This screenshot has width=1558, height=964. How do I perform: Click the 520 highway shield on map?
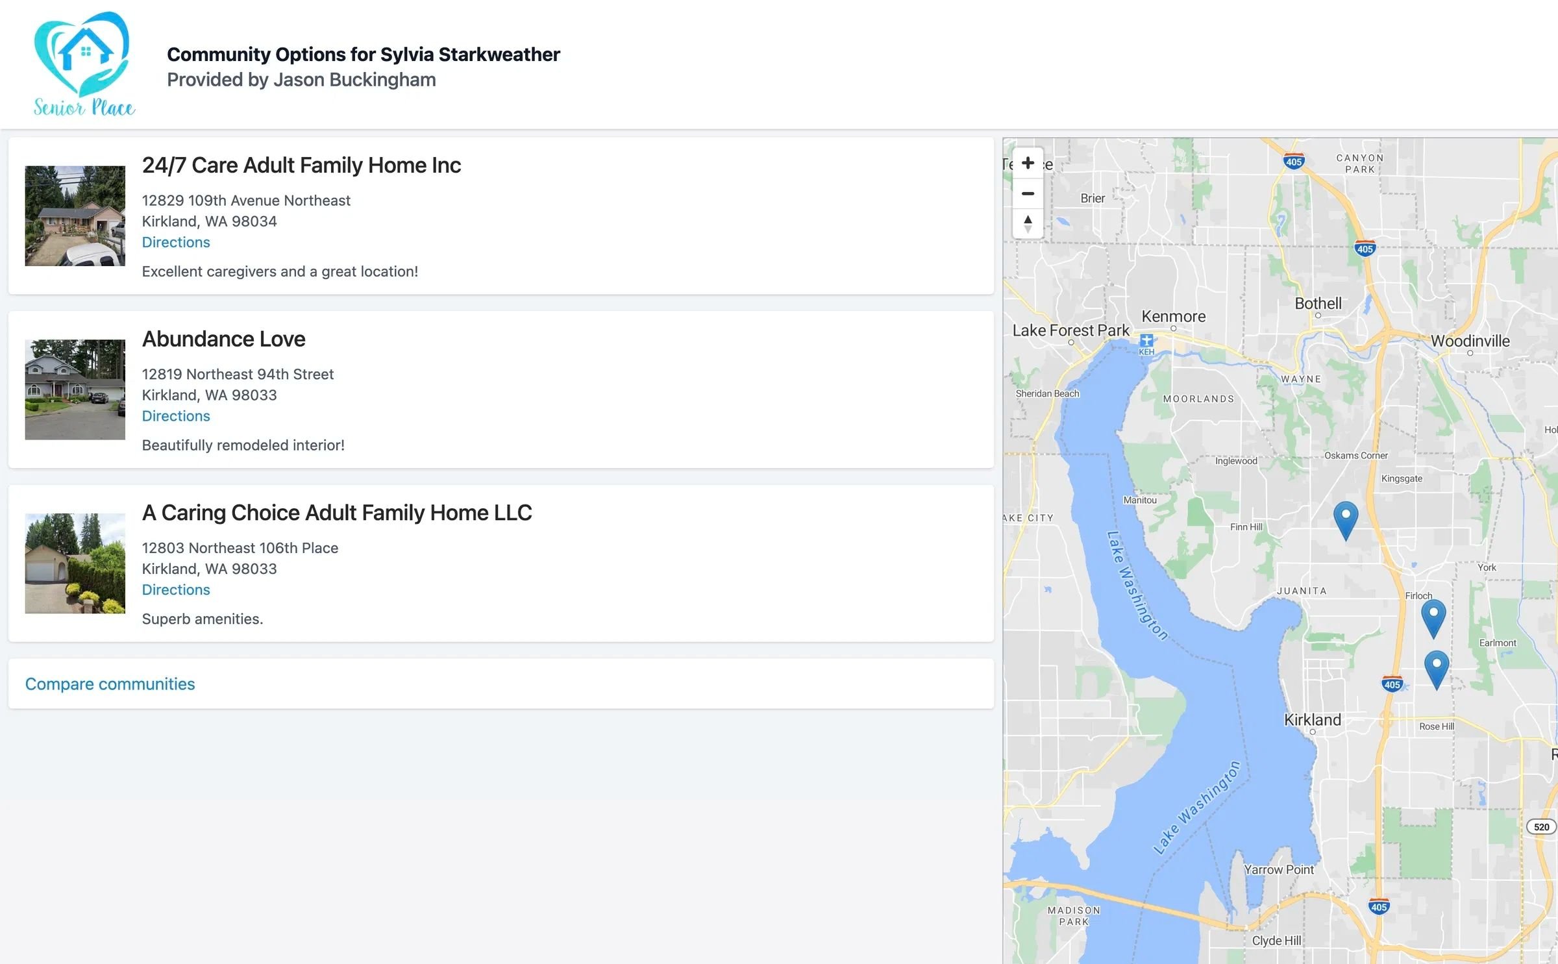point(1541,826)
